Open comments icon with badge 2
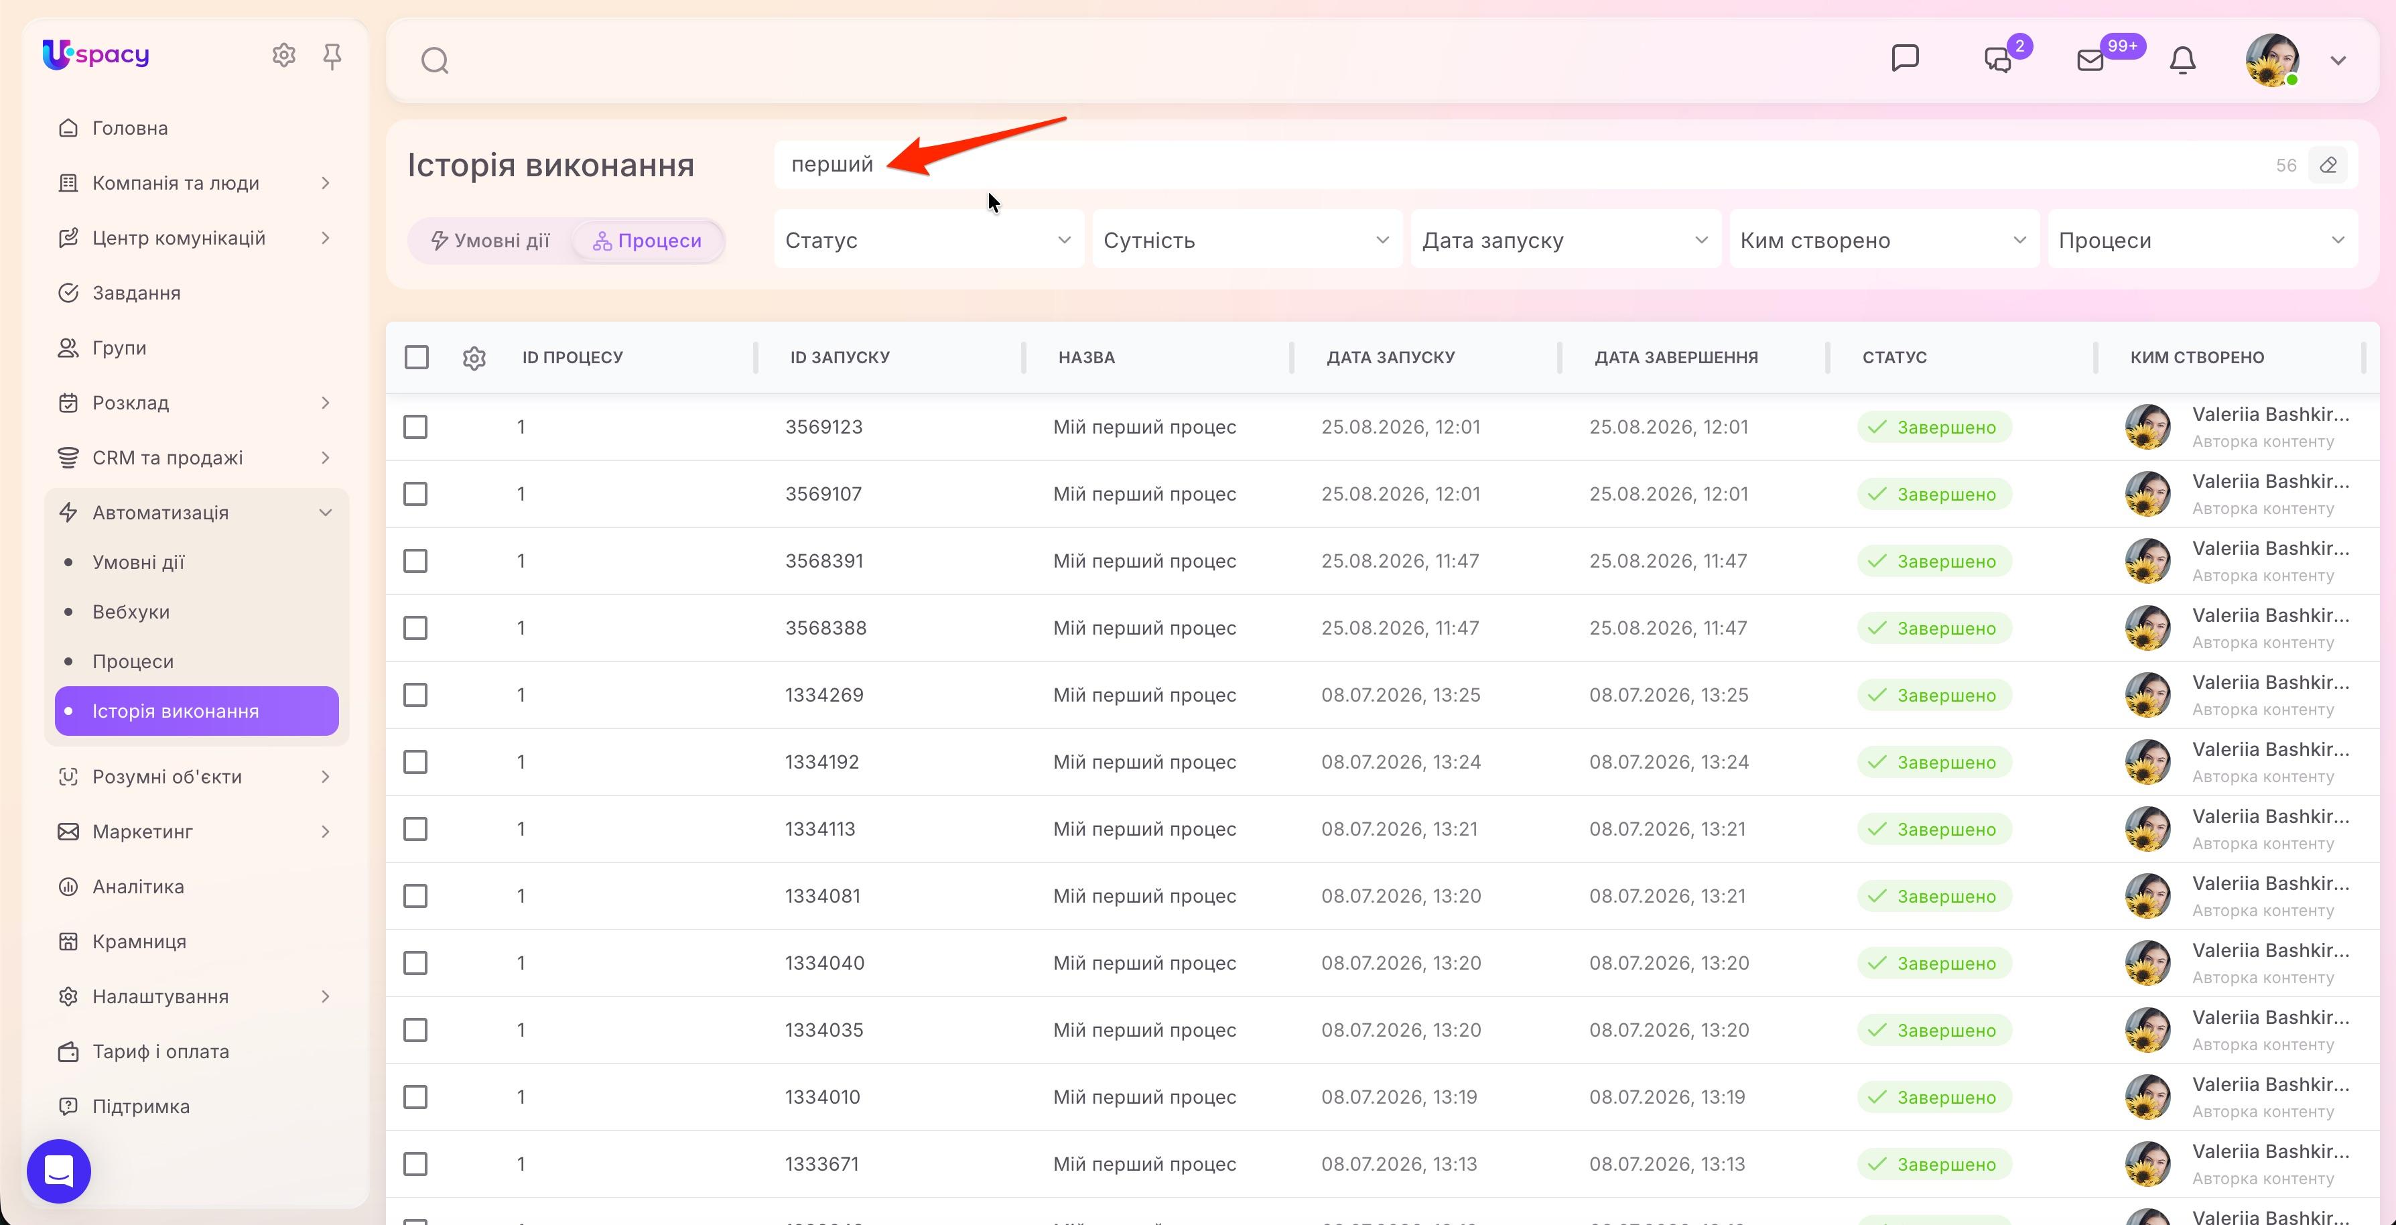This screenshot has height=1225, width=2396. click(1998, 60)
